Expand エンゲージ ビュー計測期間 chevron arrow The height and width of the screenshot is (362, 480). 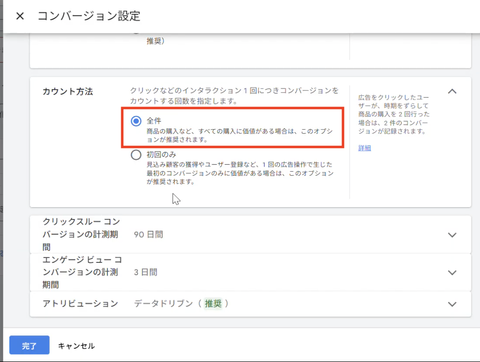pos(452,272)
